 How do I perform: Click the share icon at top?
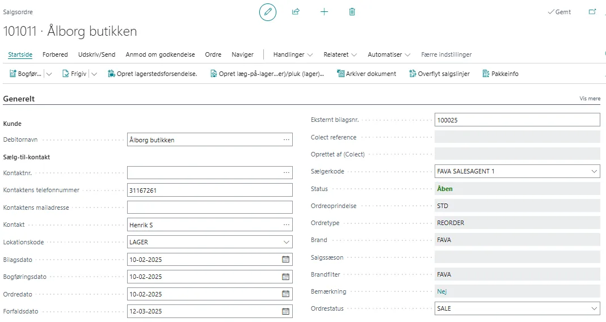(296, 12)
